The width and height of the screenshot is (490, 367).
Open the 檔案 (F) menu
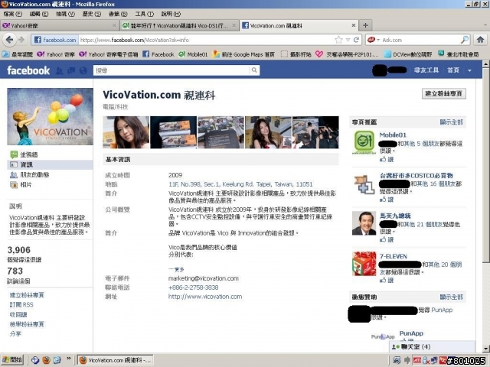tap(13, 14)
